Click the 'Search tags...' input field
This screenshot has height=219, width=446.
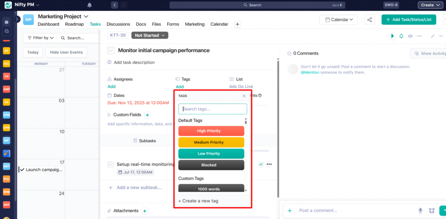[x=213, y=109]
